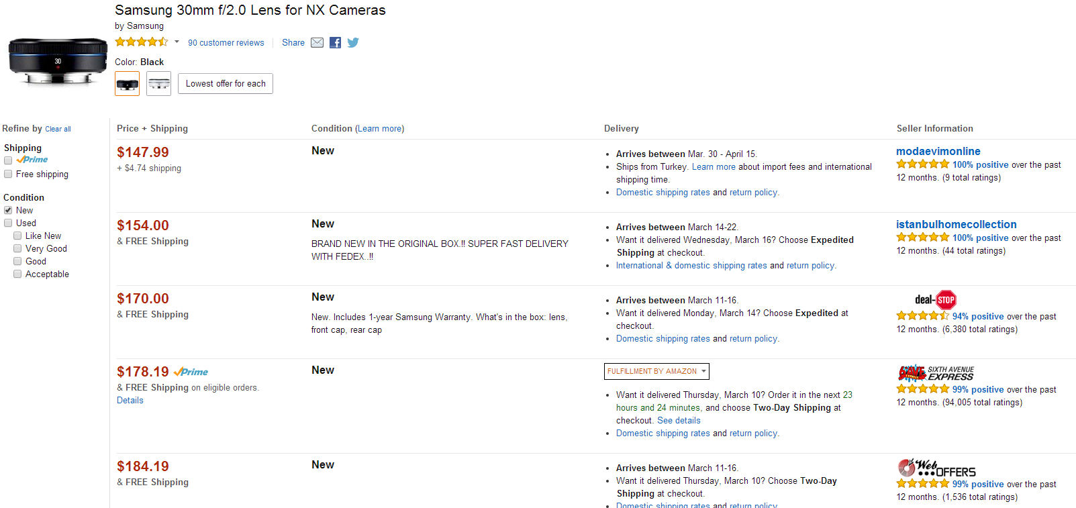Choose the white lens color swatch
1076x508 pixels.
[x=159, y=84]
